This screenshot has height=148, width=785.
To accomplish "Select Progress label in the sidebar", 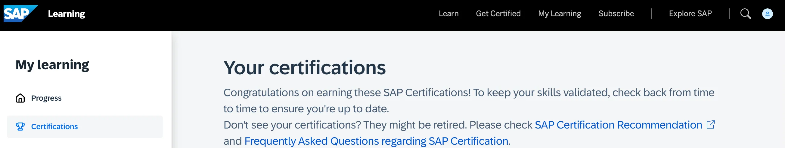I will [x=46, y=98].
